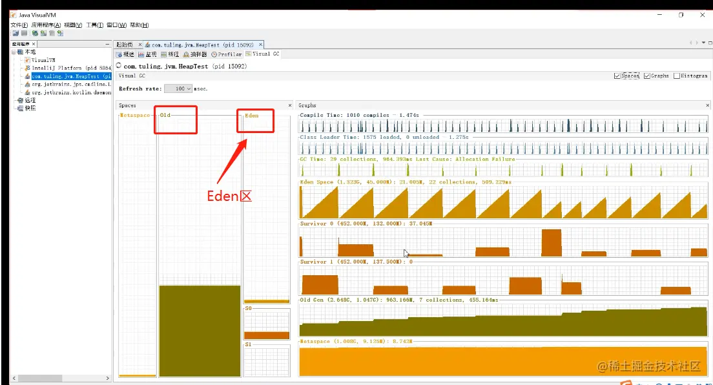This screenshot has height=385, width=713.
Task: Select the Visual GC tab
Action: click(262, 54)
